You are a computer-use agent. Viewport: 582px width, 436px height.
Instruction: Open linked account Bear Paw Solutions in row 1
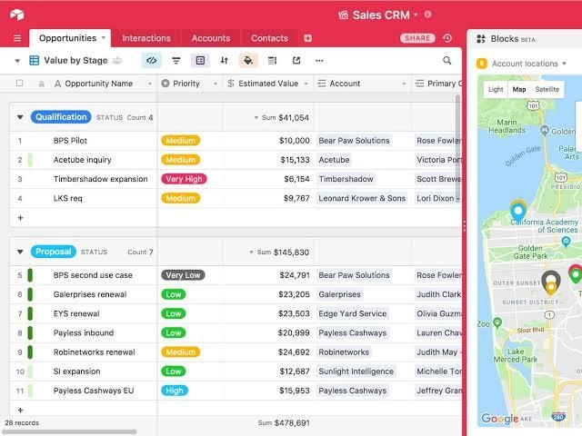point(354,141)
